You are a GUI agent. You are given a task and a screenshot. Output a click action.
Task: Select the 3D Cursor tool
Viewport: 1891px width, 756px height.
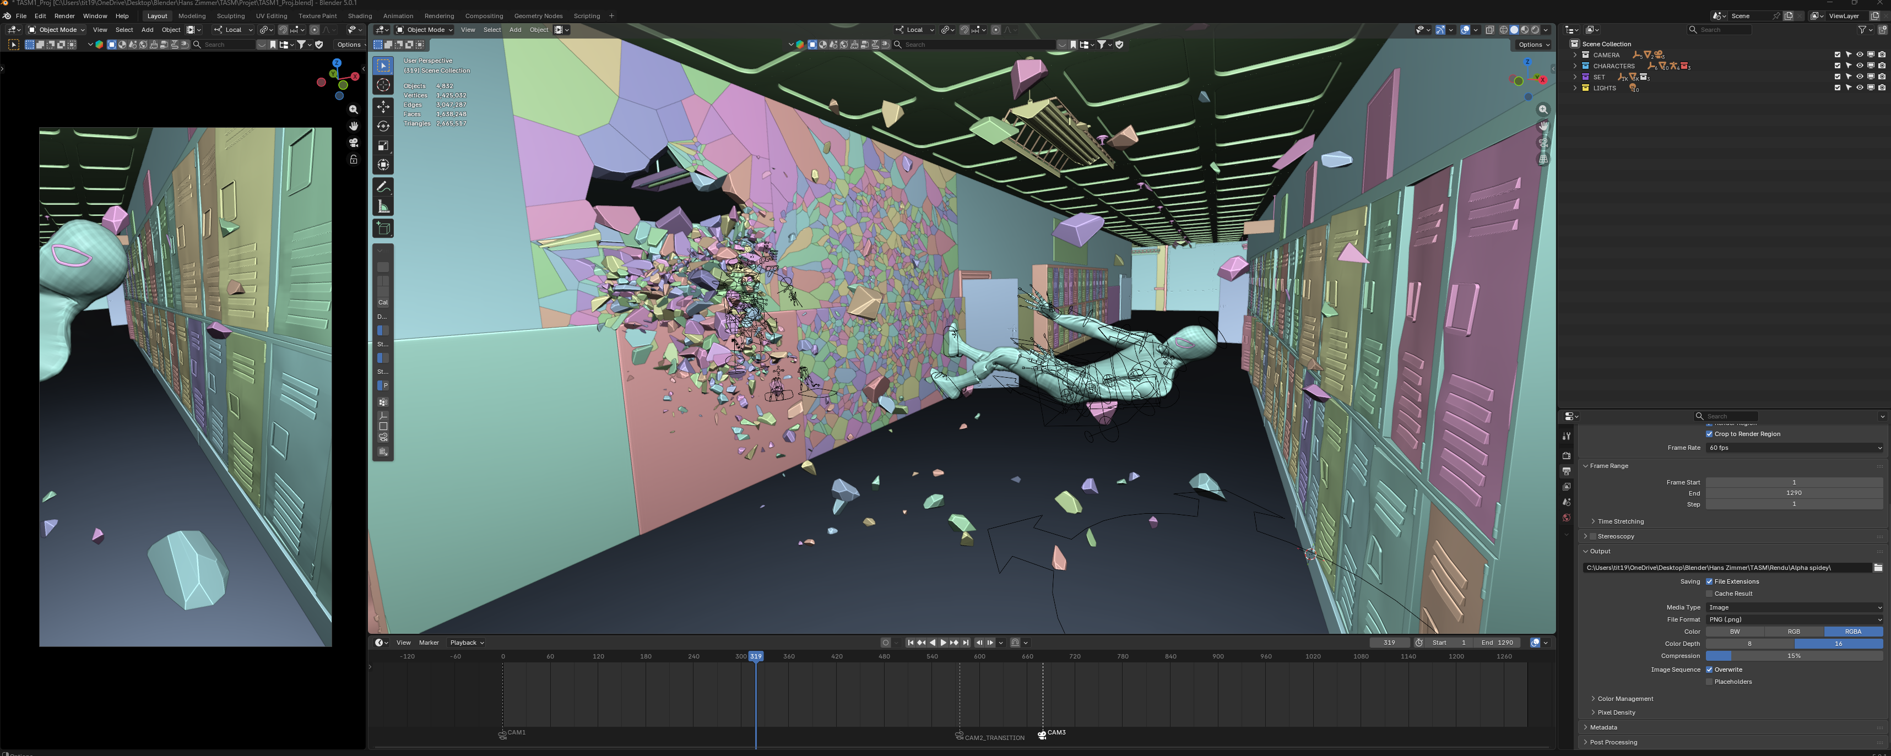382,85
